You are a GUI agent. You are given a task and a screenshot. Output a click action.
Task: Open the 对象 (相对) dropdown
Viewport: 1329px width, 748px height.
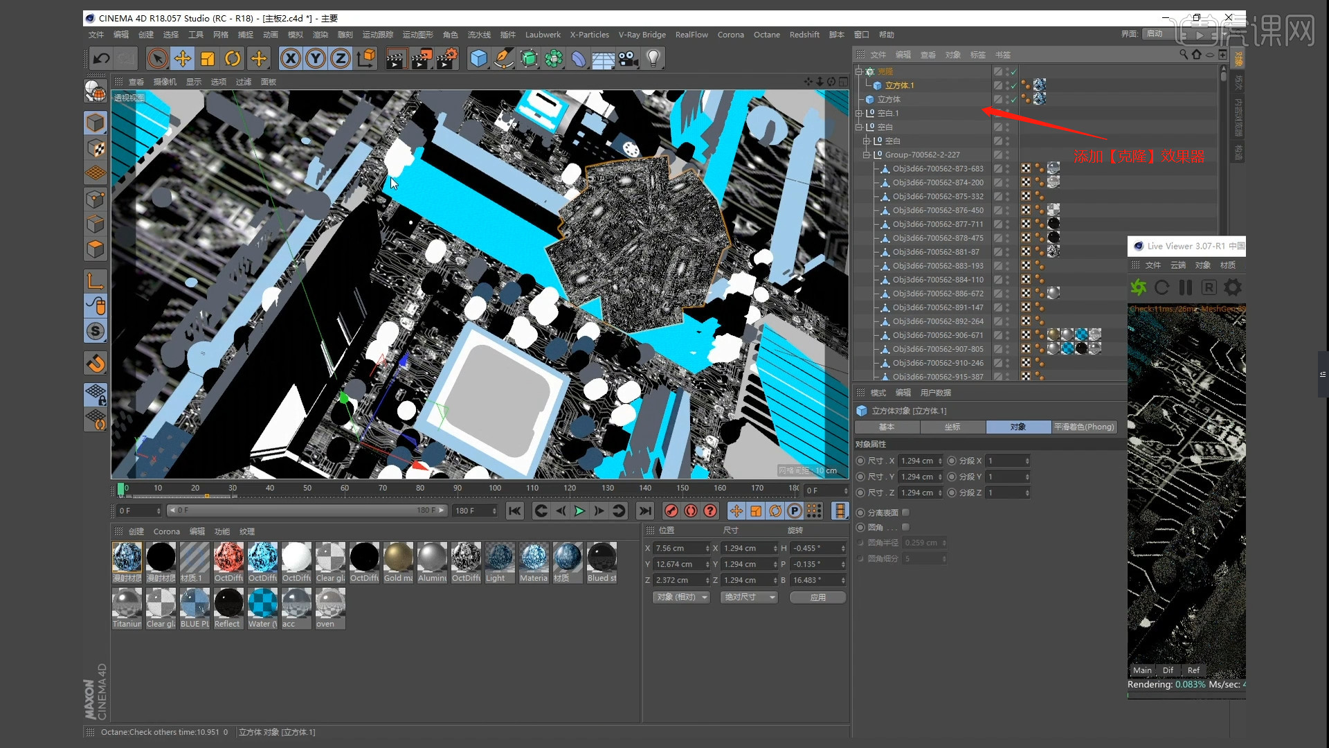click(x=681, y=597)
